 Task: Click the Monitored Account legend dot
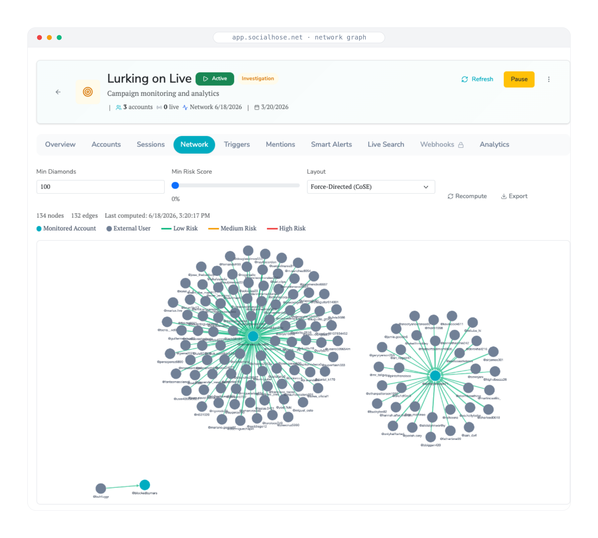[x=39, y=229]
